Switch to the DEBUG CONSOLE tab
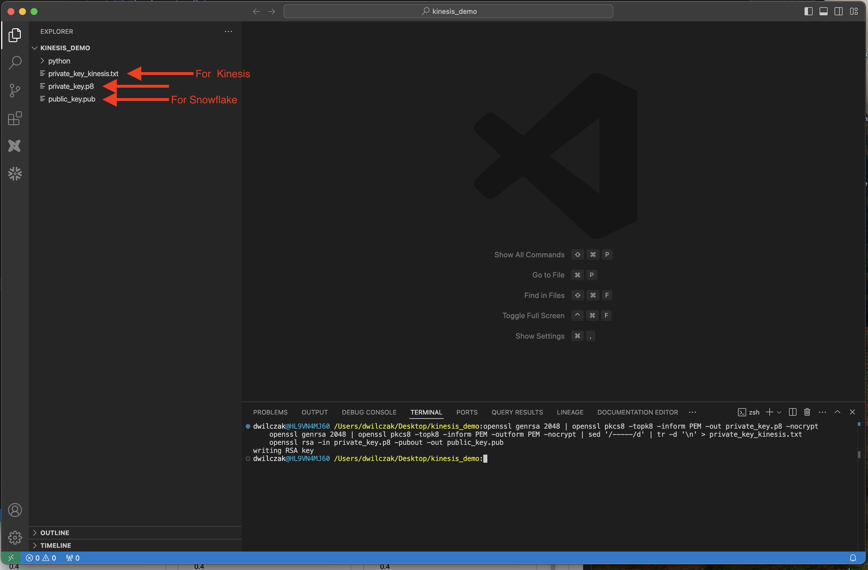868x570 pixels. 369,412
